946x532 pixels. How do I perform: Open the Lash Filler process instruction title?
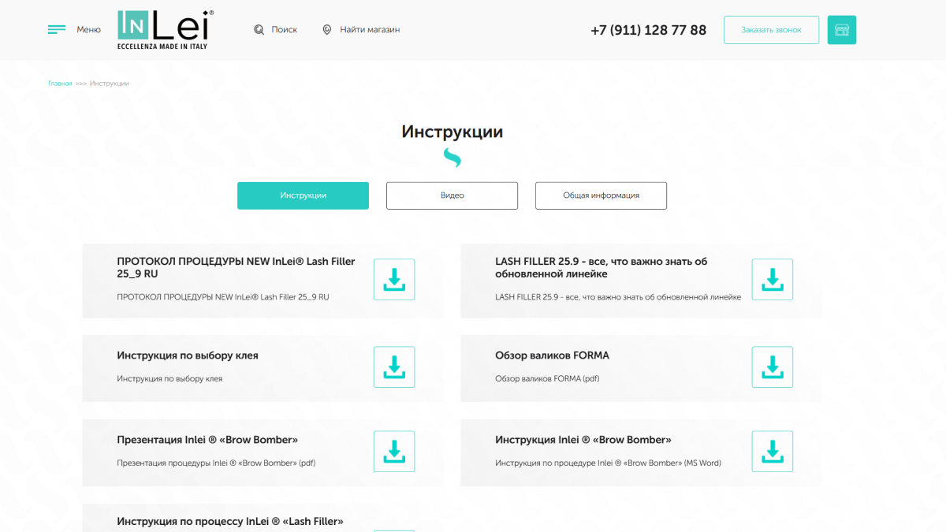tap(230, 521)
